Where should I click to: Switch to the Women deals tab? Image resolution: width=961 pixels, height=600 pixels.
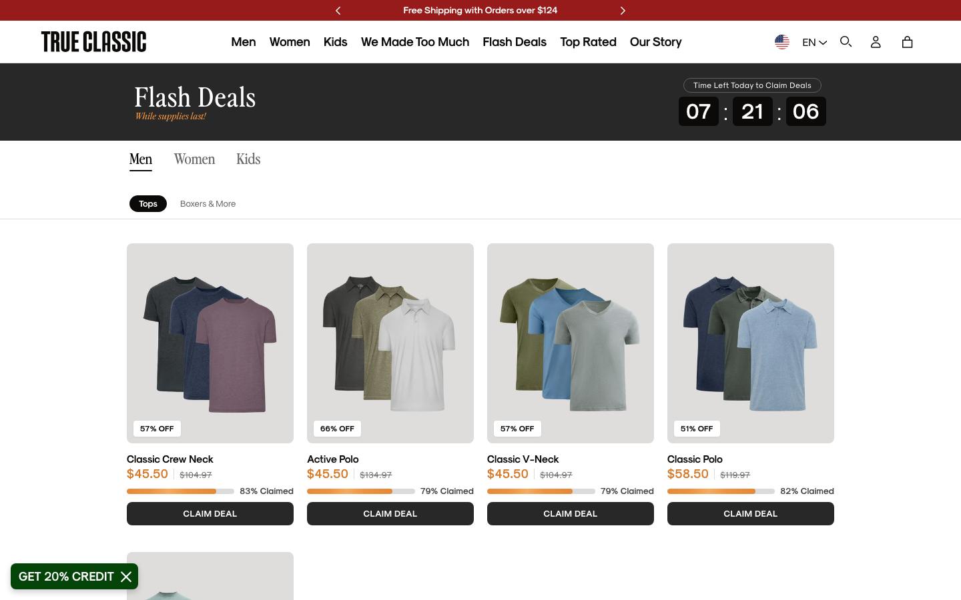(194, 159)
